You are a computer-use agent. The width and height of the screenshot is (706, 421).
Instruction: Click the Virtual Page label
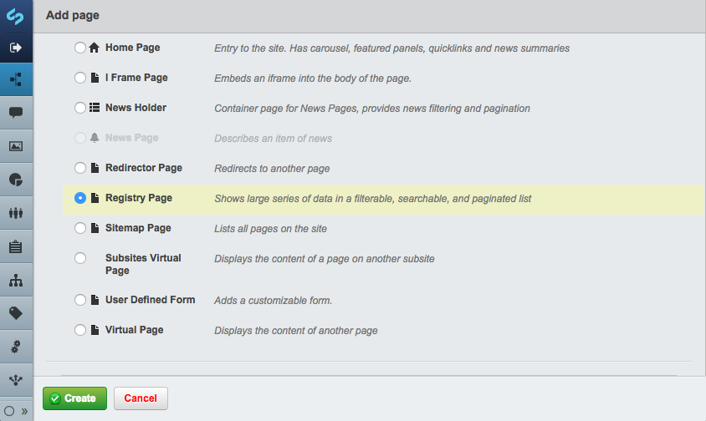(x=134, y=330)
